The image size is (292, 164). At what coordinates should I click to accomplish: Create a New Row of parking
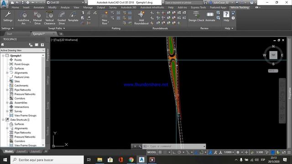pyautogui.click(x=104, y=18)
